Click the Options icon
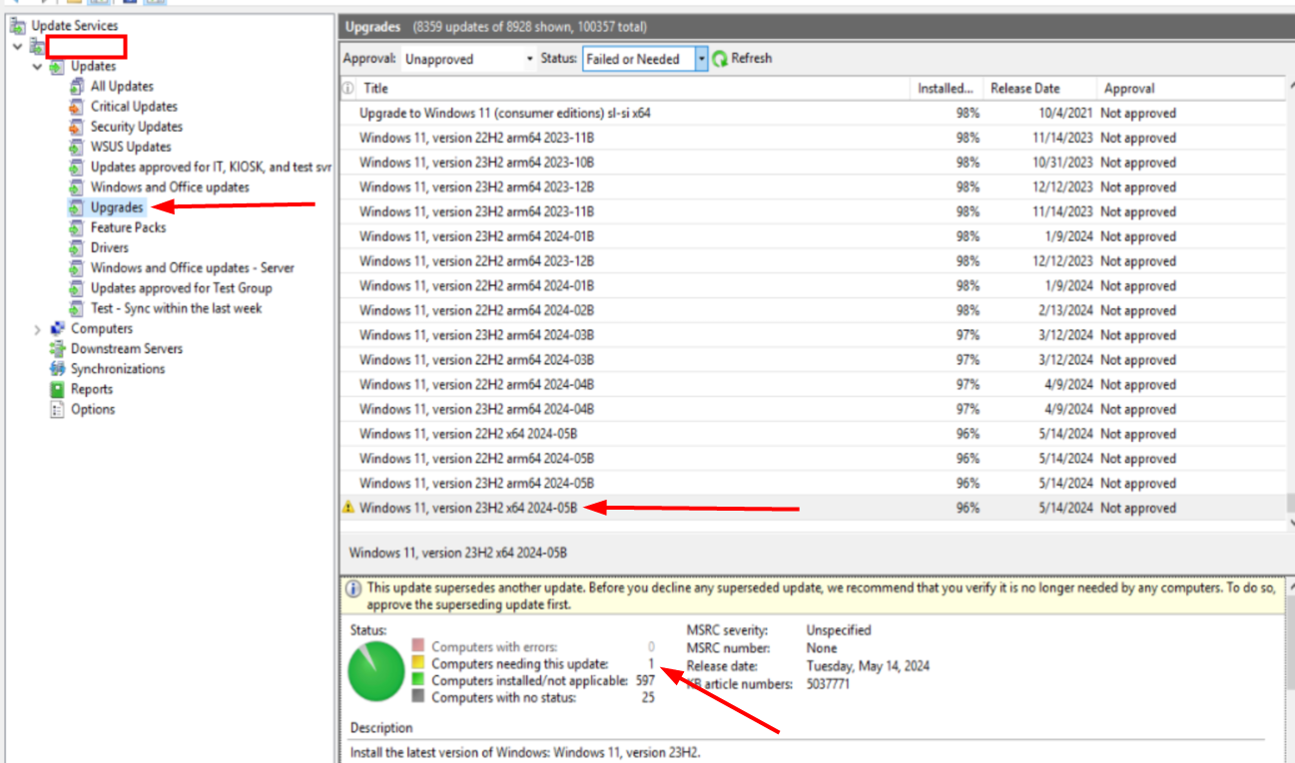 [x=58, y=409]
